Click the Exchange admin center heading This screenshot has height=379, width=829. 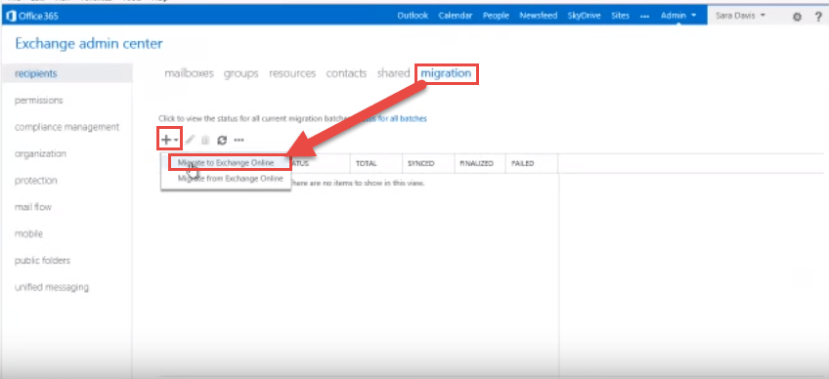click(89, 43)
